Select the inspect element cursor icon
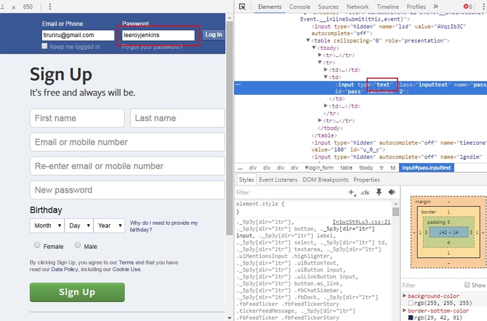Viewport: 487px width, 321px height. (242, 7)
